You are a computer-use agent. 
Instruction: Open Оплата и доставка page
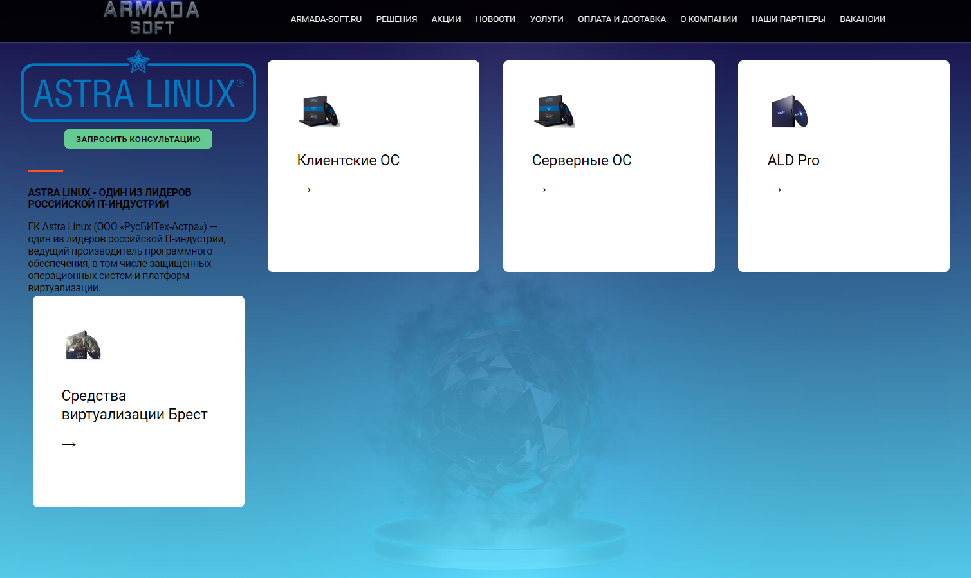coord(622,19)
